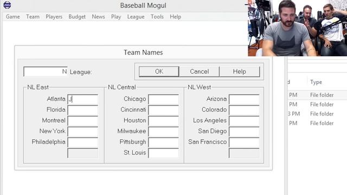The width and height of the screenshot is (347, 195).
Task: Click the Cancel button
Action: pyautogui.click(x=199, y=71)
